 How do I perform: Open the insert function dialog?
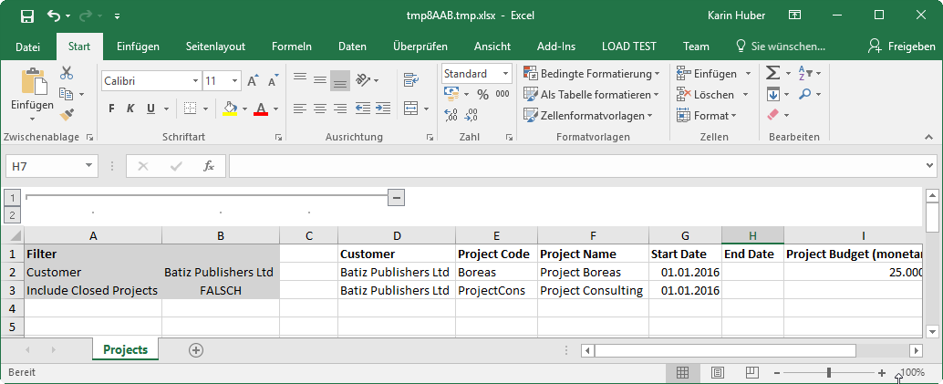pos(209,166)
